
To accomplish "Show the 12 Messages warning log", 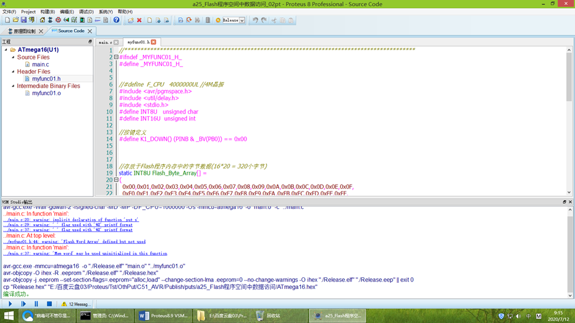I will pyautogui.click(x=76, y=304).
